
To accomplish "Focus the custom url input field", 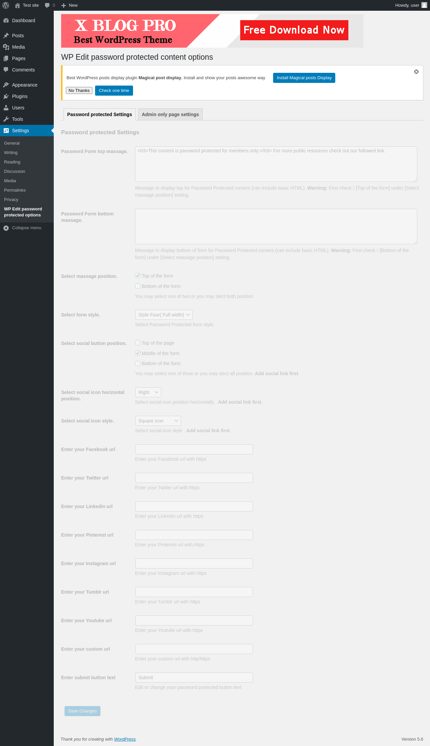I will coord(194,649).
